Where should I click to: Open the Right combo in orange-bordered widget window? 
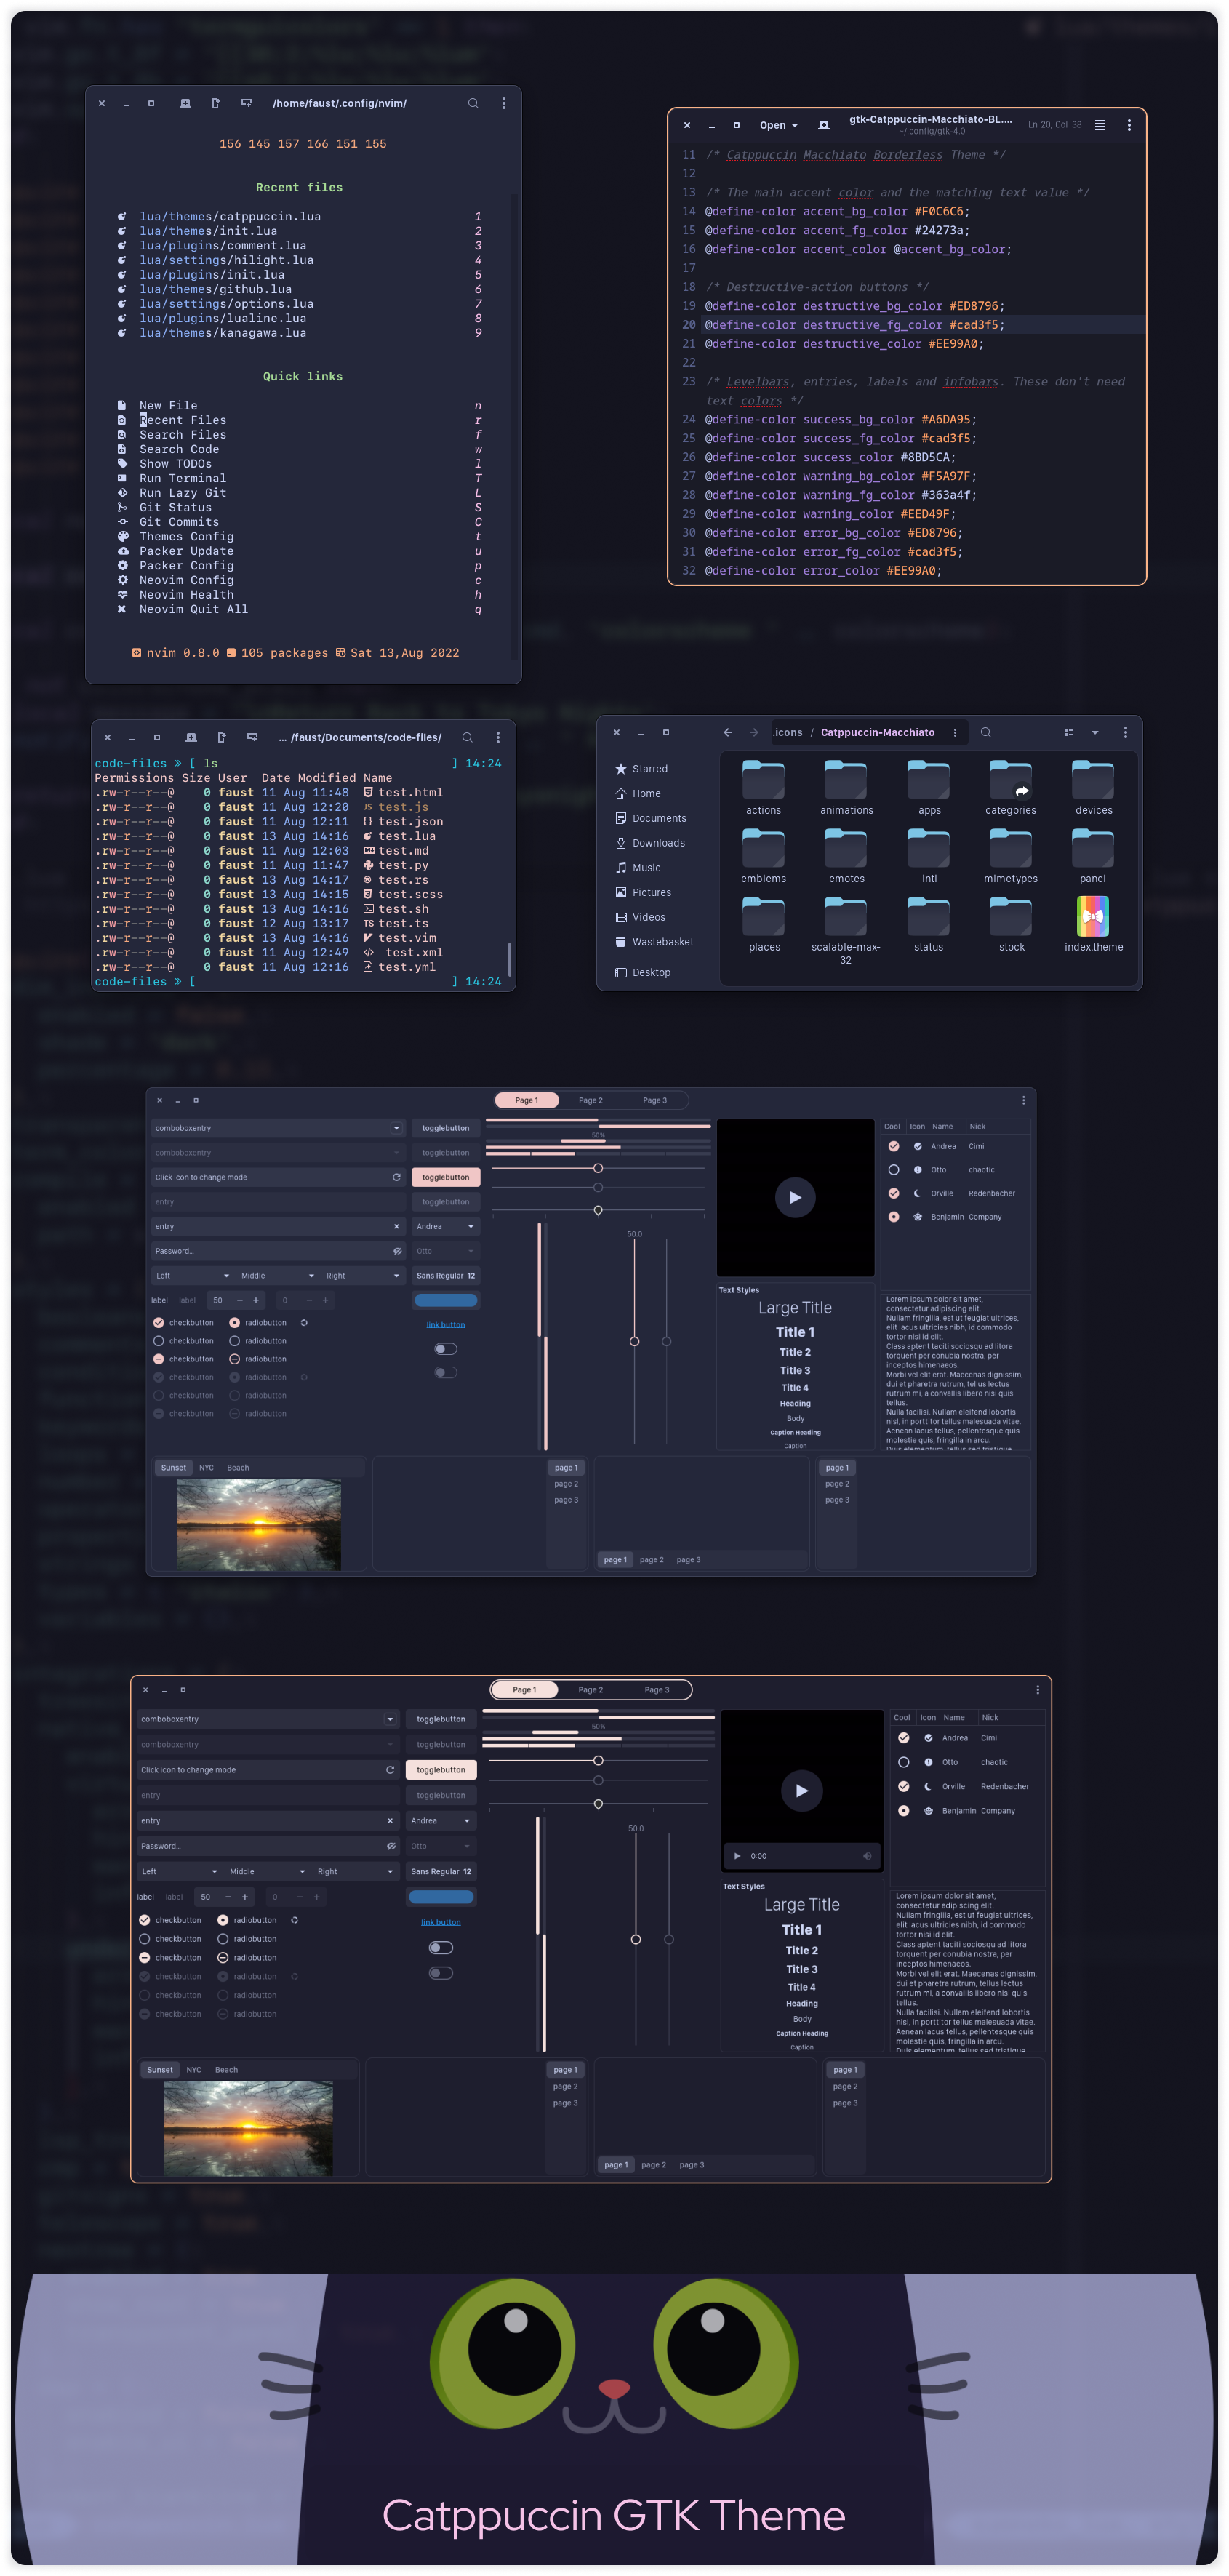pos(356,1871)
